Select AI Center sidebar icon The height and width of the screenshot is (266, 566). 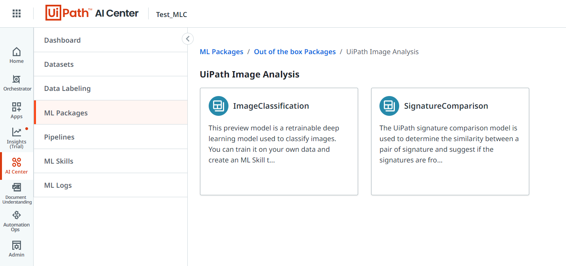coord(17,166)
